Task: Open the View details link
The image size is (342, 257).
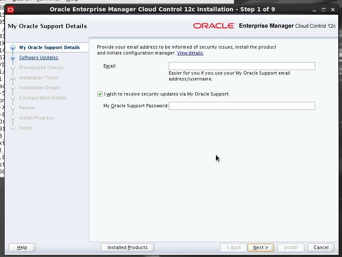Action: pyautogui.click(x=190, y=53)
